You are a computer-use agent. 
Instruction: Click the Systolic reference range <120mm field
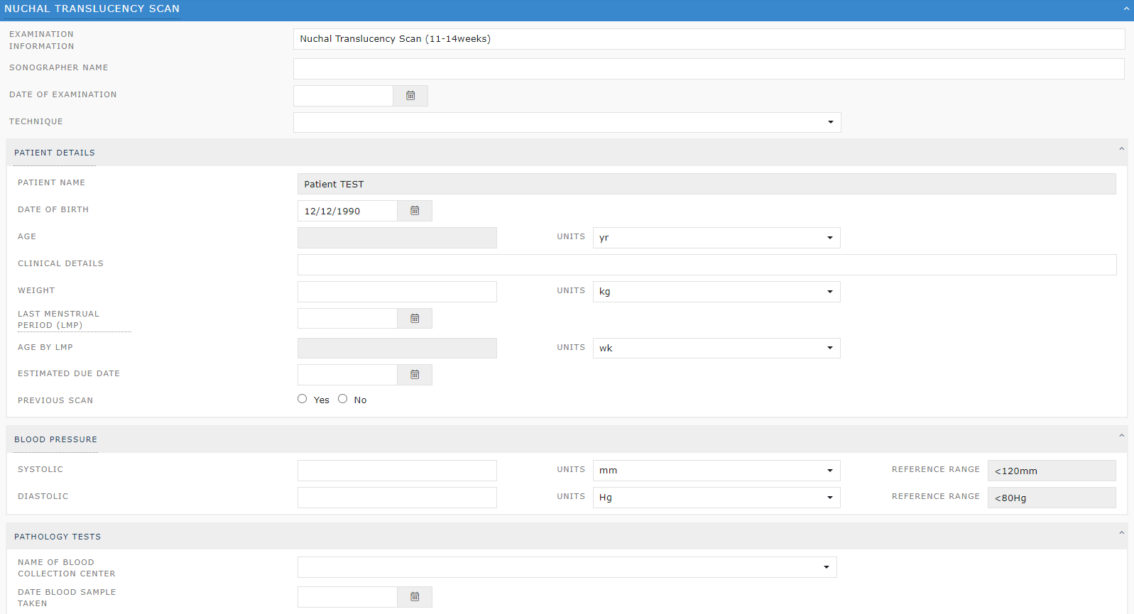1052,471
